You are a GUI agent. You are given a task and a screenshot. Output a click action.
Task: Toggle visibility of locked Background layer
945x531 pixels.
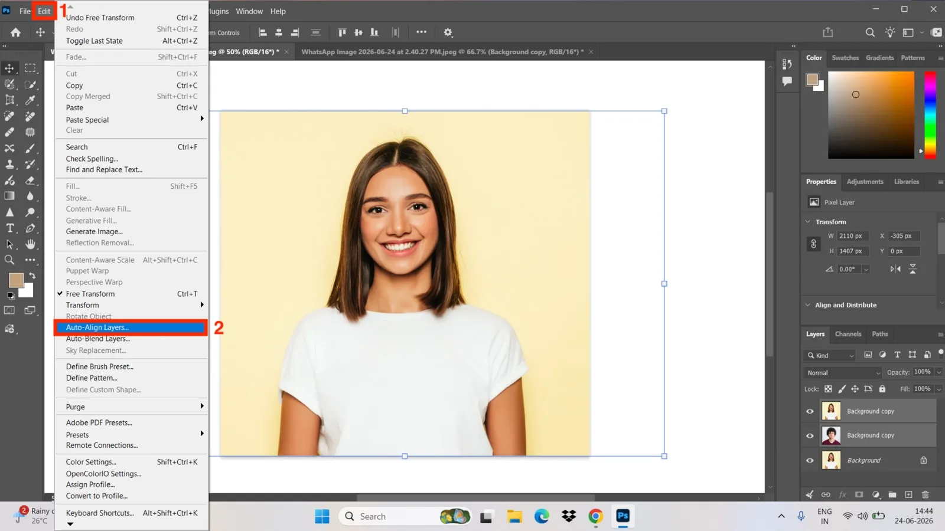coord(810,460)
